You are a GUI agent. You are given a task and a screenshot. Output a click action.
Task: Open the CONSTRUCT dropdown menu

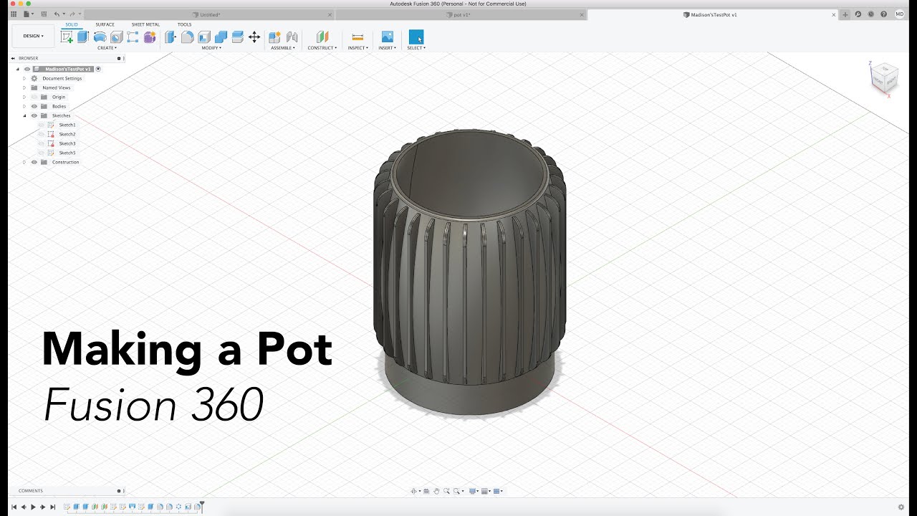(322, 48)
